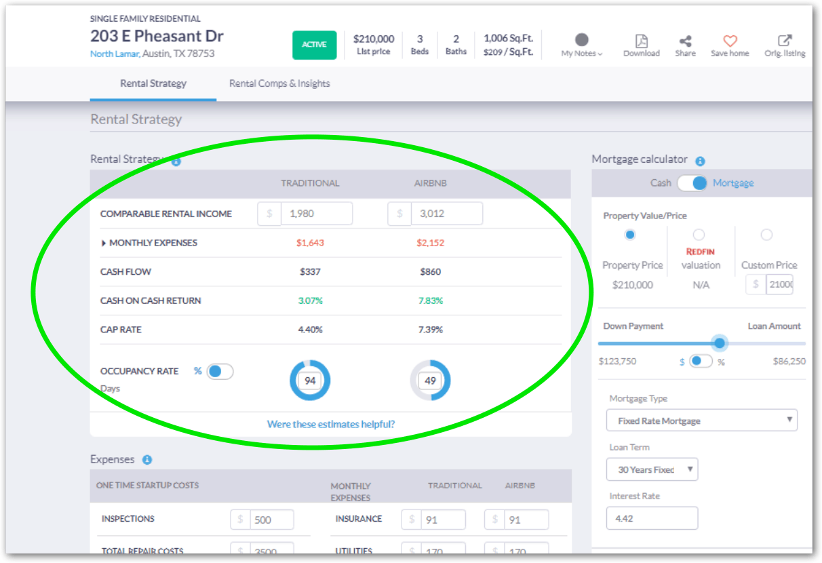
Task: Select the Redfin valuation radio button
Action: [x=699, y=235]
